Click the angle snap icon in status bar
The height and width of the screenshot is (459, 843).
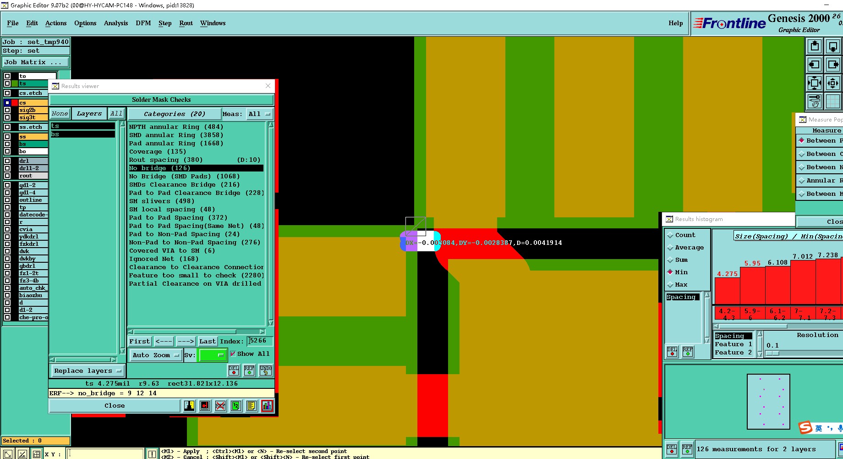22,454
